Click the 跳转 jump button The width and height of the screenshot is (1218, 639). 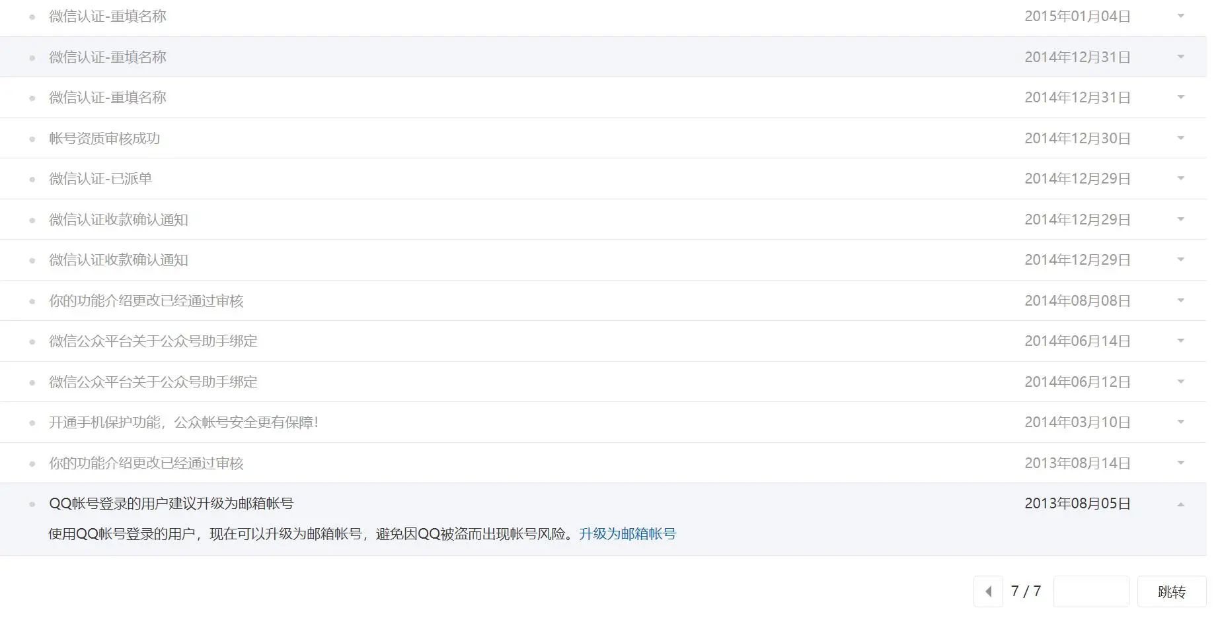pos(1171,591)
